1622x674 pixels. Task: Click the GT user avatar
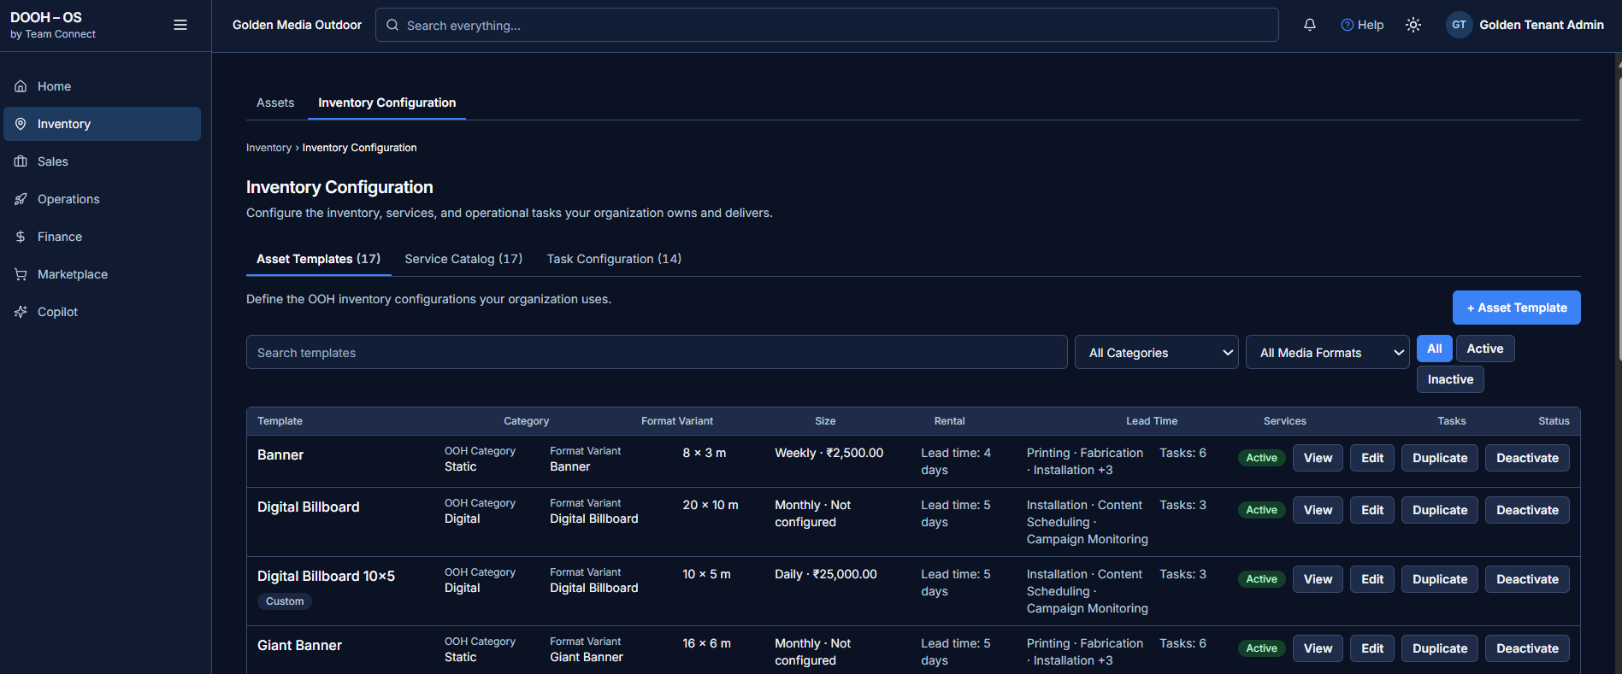[x=1459, y=25]
